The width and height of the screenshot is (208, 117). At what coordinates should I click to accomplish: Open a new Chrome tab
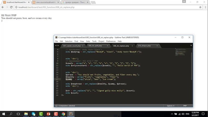pyautogui.click(x=93, y=2)
